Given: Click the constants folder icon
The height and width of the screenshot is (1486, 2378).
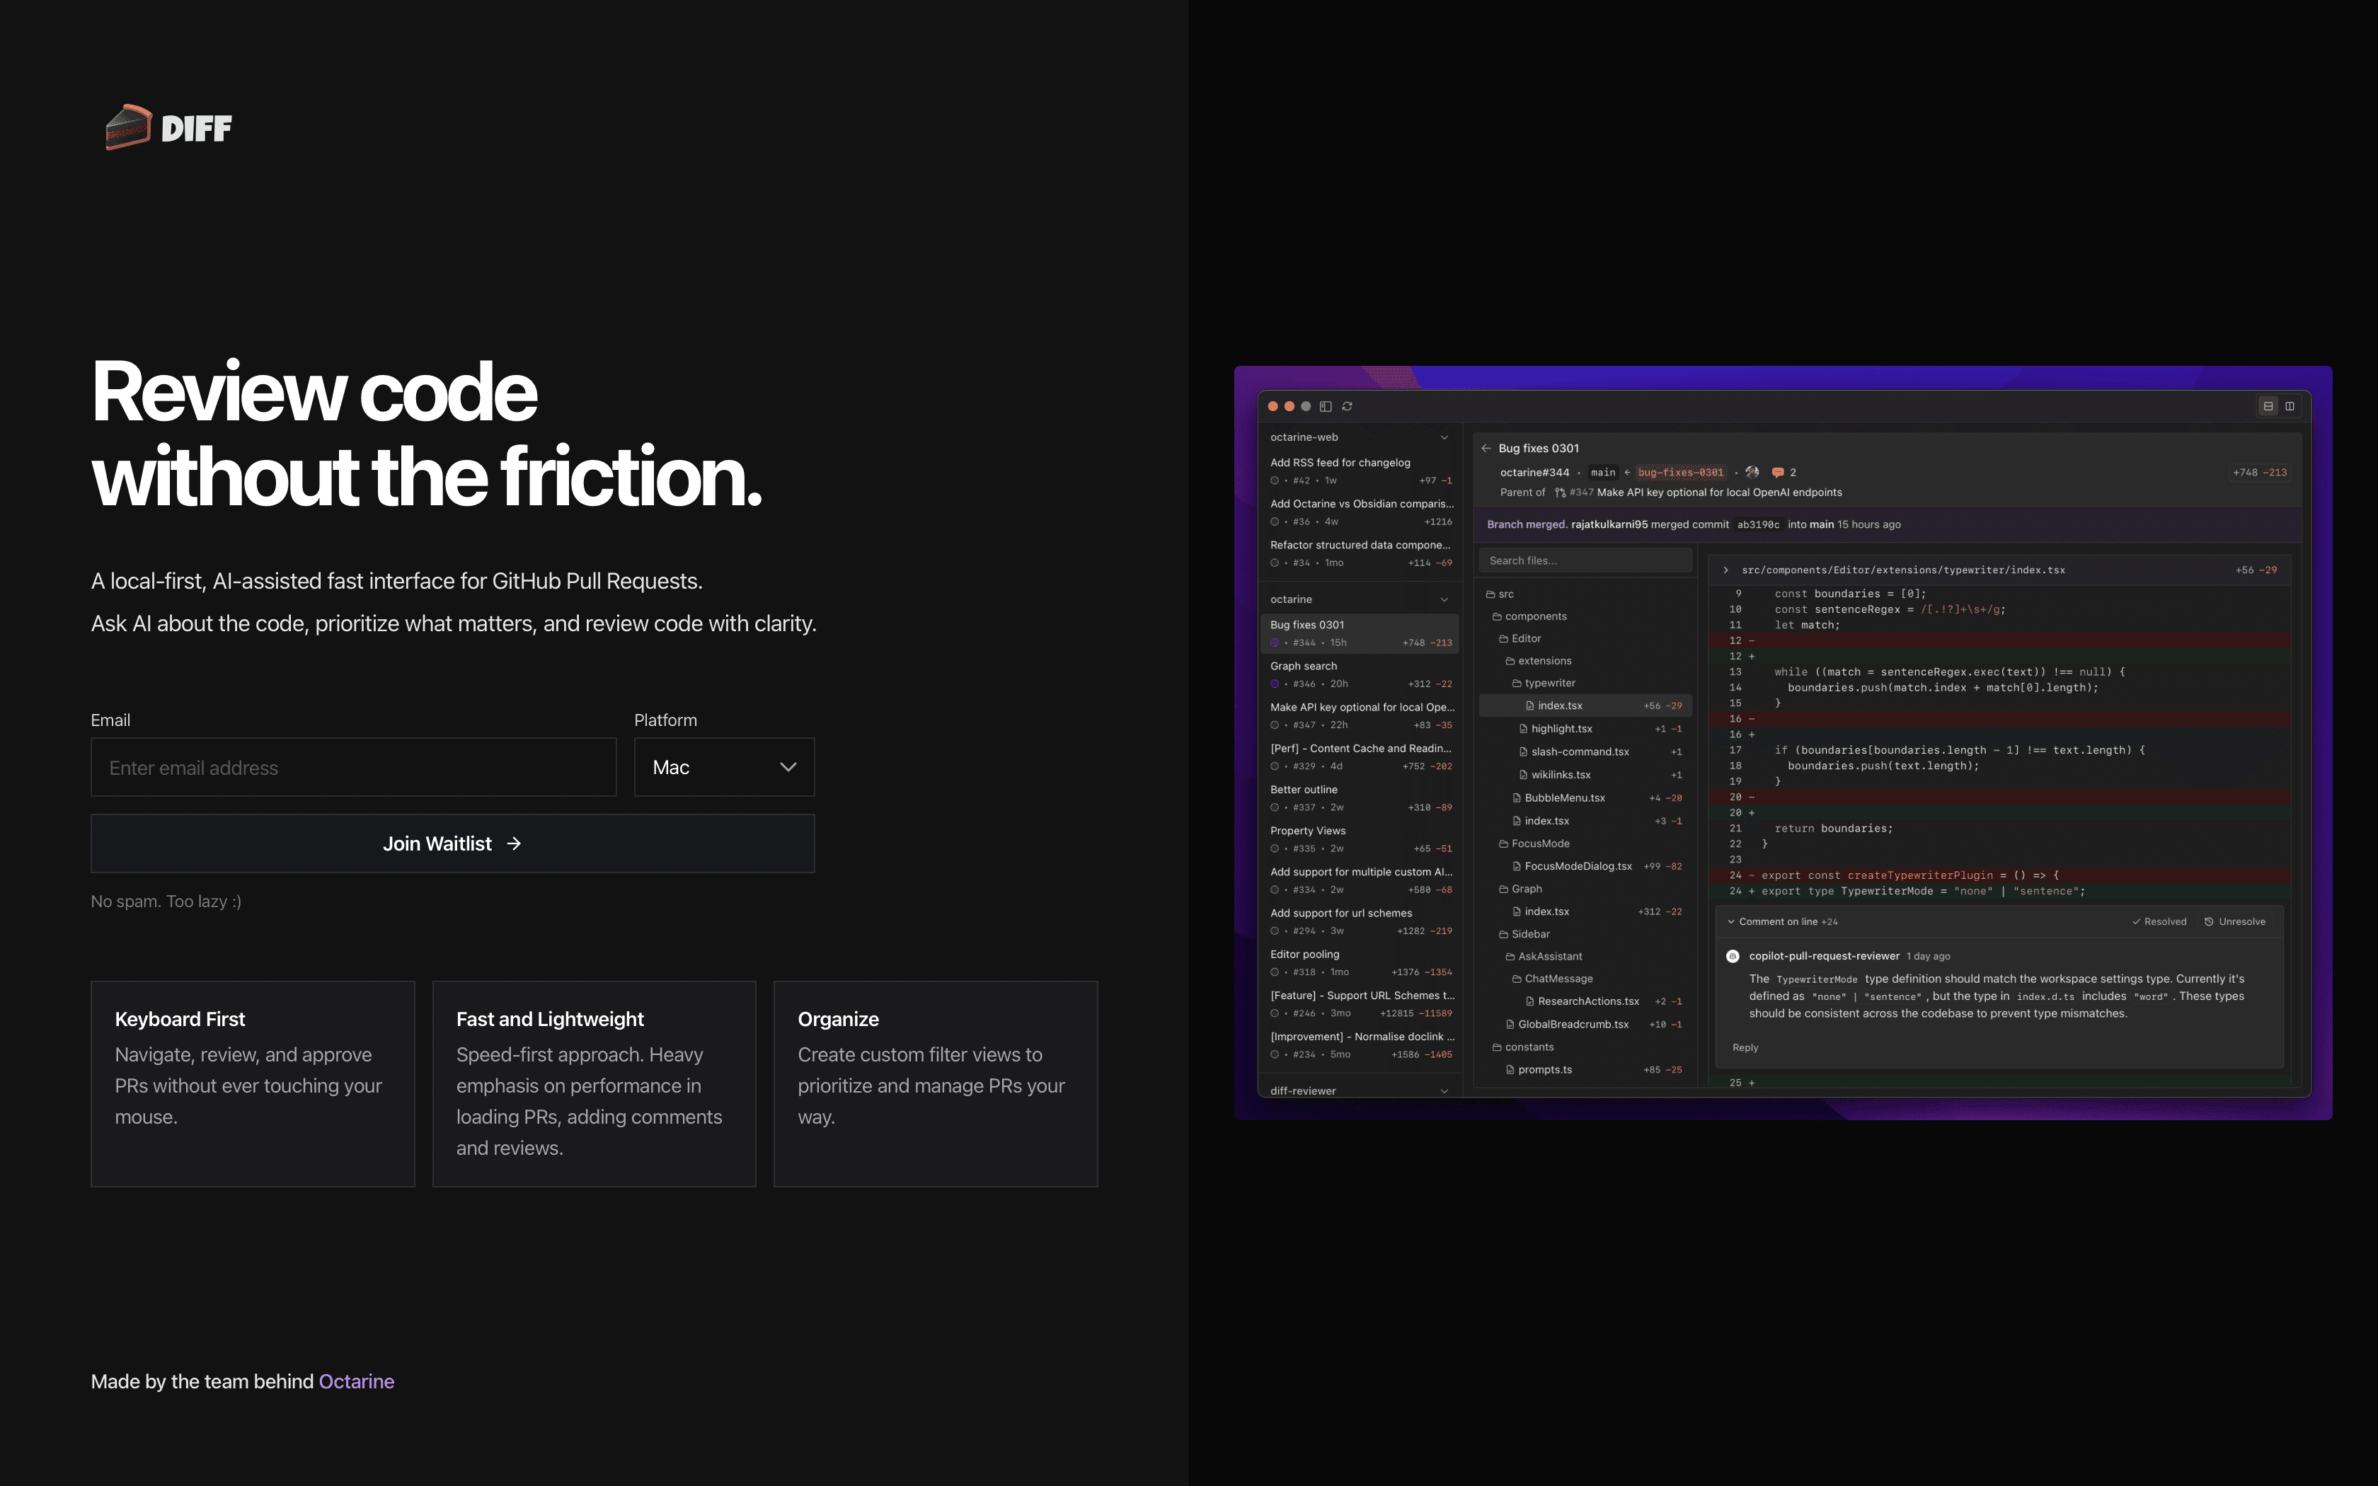Looking at the screenshot, I should (x=1498, y=1048).
